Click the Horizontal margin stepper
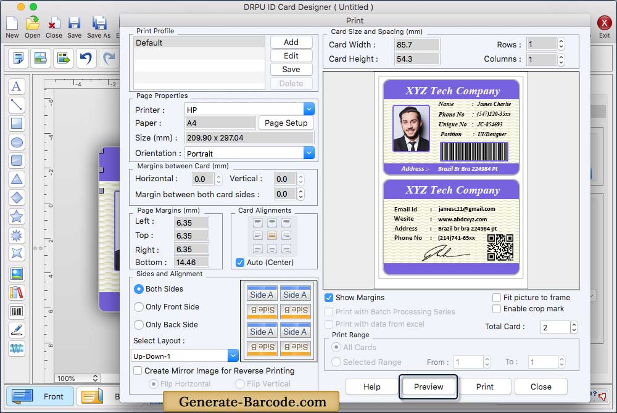The height and width of the screenshot is (413, 617). tap(219, 179)
